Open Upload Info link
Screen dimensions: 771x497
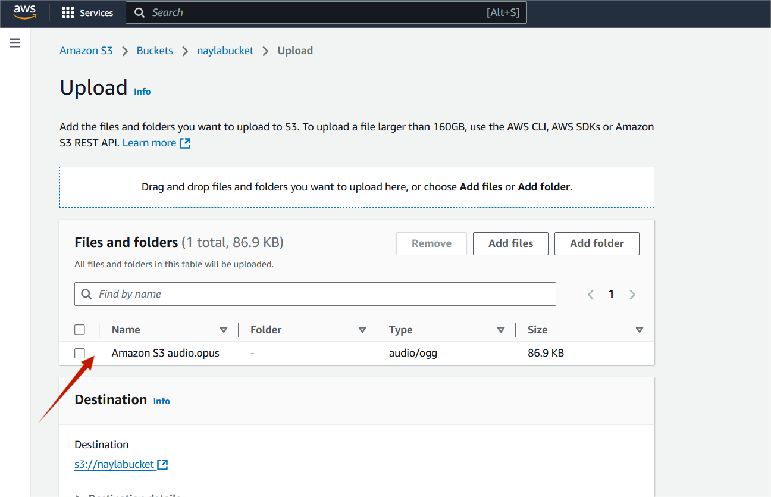click(x=142, y=92)
